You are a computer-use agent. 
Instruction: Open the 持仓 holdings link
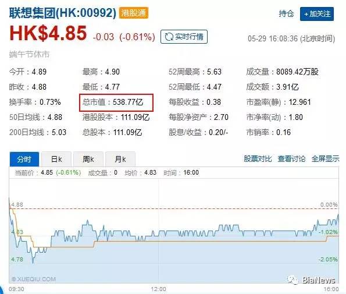tap(286, 14)
